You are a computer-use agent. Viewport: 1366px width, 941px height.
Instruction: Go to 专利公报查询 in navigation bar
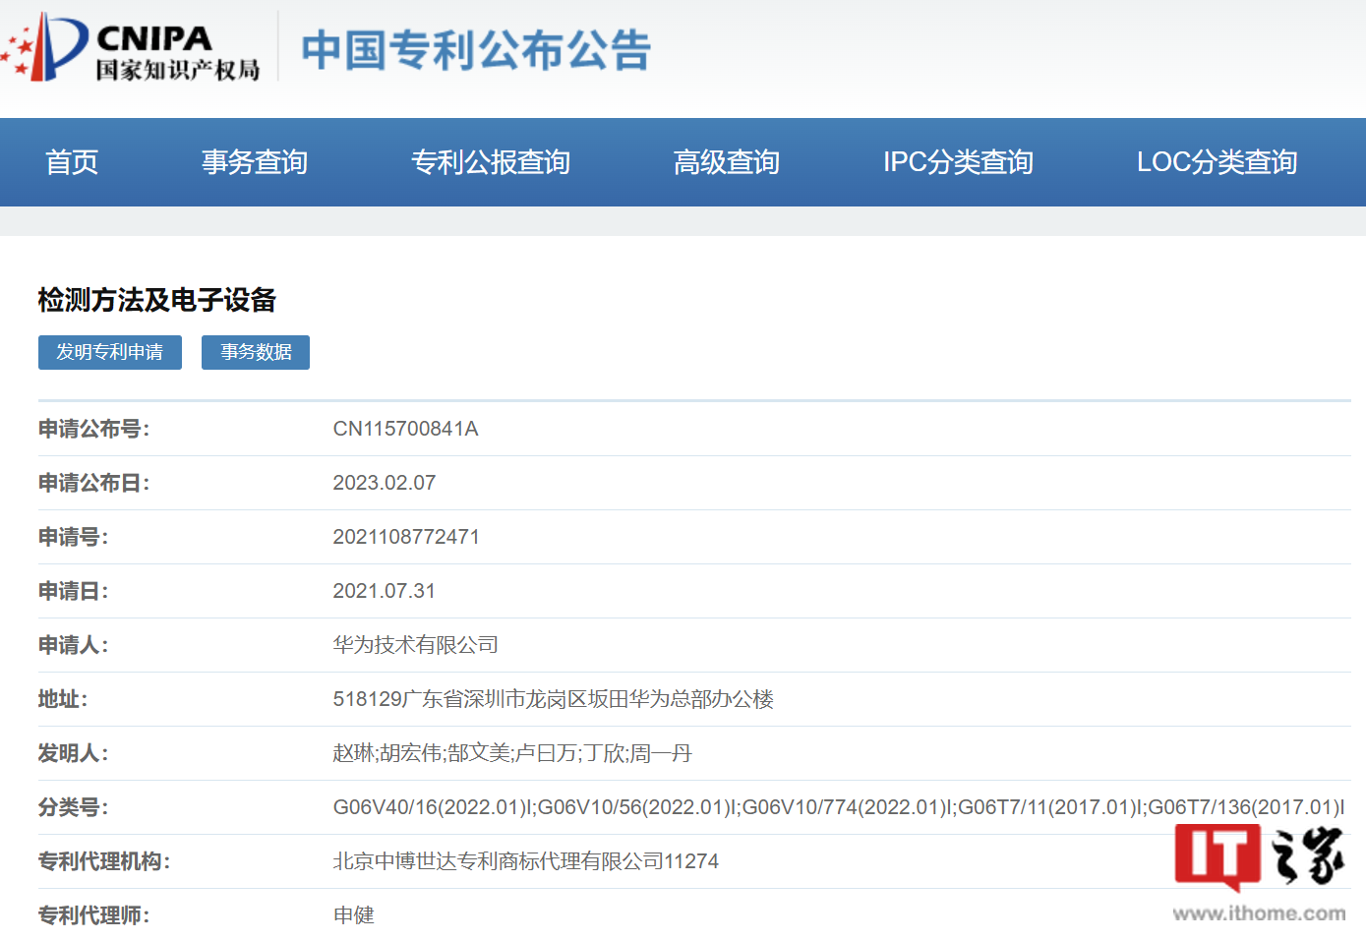click(491, 162)
